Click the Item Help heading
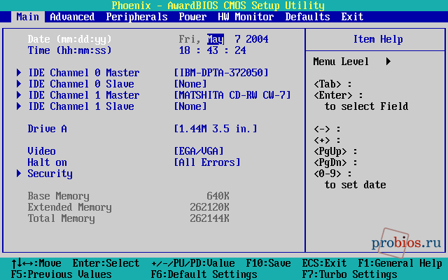 tap(378, 39)
